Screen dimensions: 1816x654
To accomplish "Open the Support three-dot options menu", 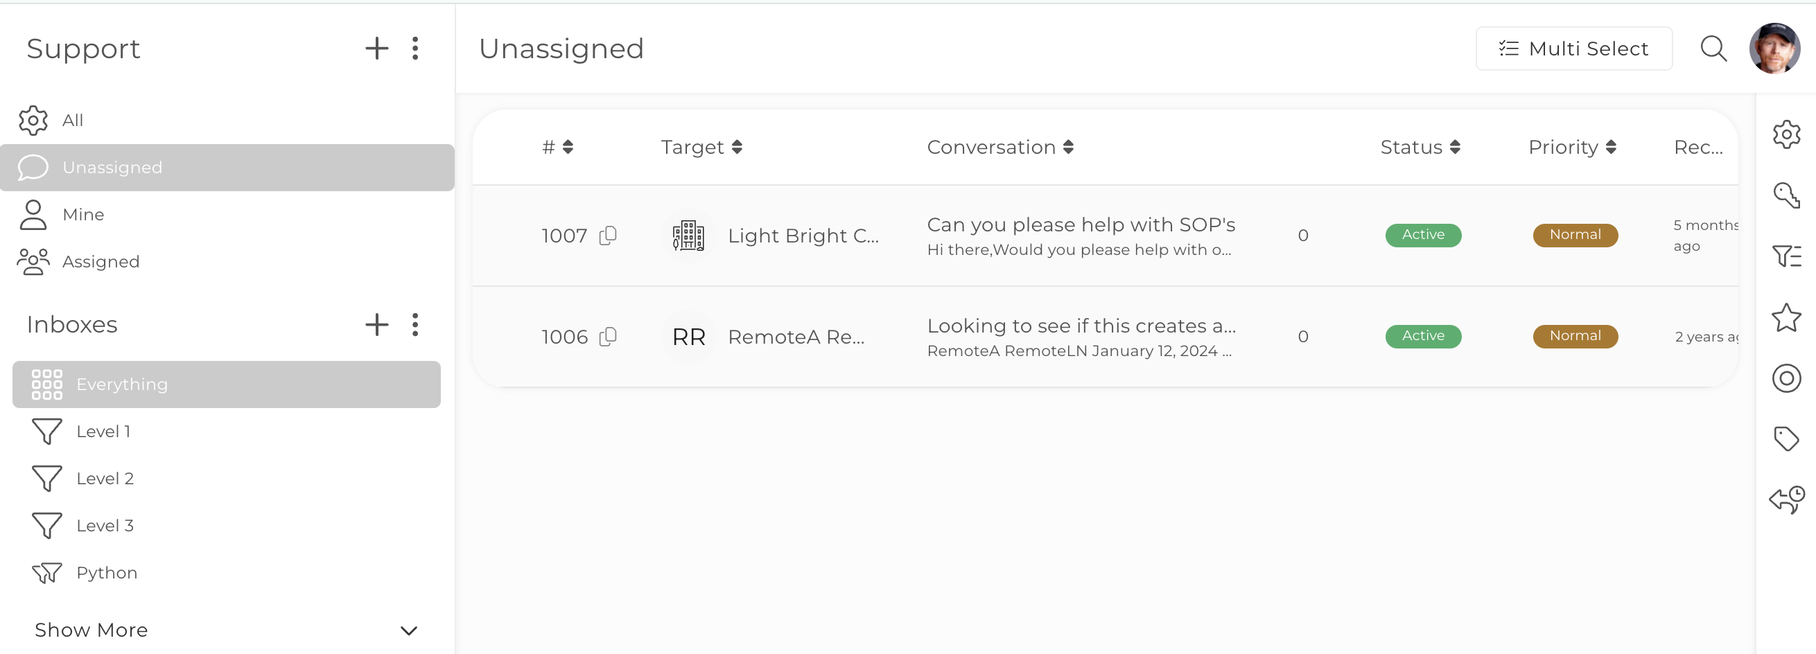I will (415, 48).
